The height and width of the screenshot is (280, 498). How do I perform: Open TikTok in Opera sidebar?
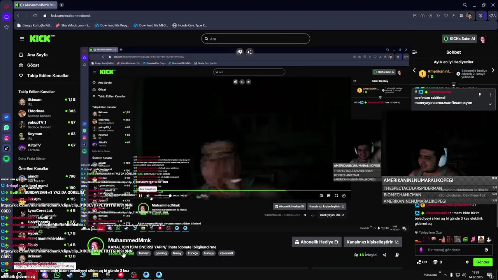7,148
